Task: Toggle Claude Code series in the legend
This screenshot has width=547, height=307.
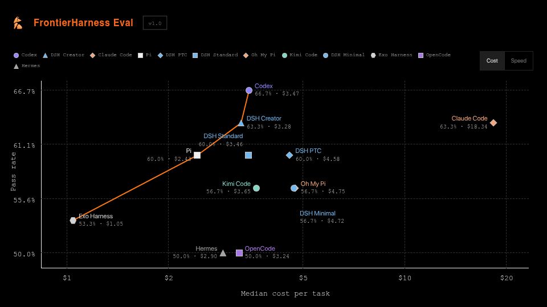Action: pyautogui.click(x=111, y=55)
